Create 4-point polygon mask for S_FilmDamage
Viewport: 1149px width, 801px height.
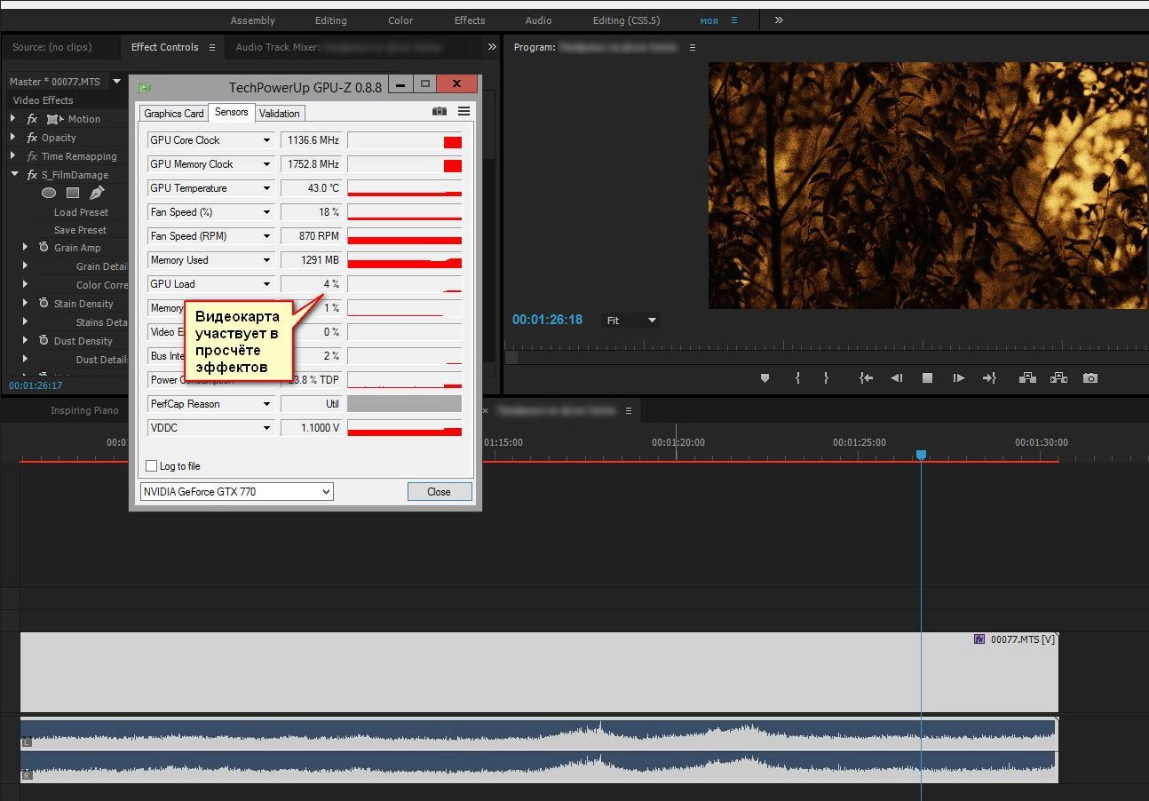[73, 193]
